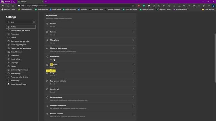Image resolution: width=216 pixels, height=121 pixels.
Task: Expand the JavaScript permission chevron
Action: pos(134,65)
